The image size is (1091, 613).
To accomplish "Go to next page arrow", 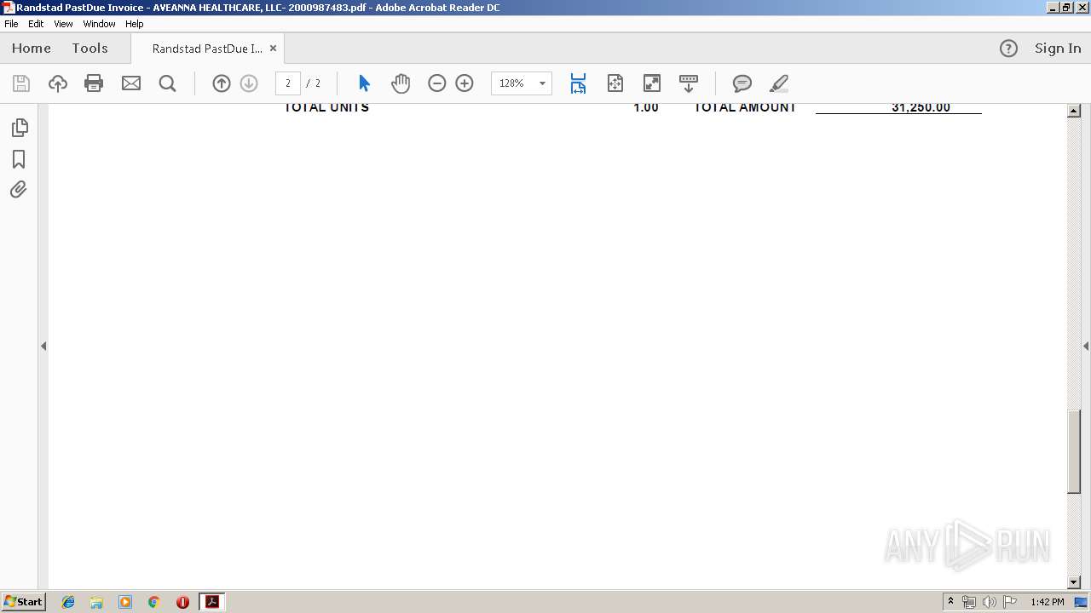I will 249,83.
